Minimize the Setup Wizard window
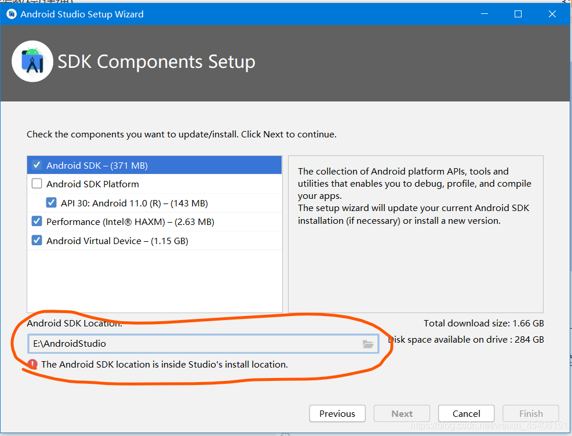This screenshot has width=572, height=436. (484, 14)
